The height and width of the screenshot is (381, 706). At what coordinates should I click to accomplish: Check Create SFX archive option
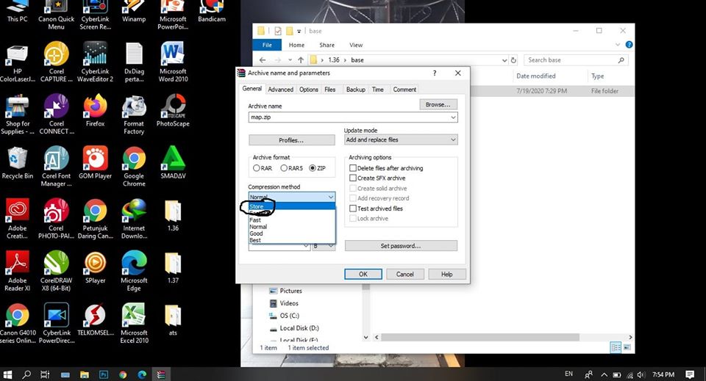coord(377,178)
